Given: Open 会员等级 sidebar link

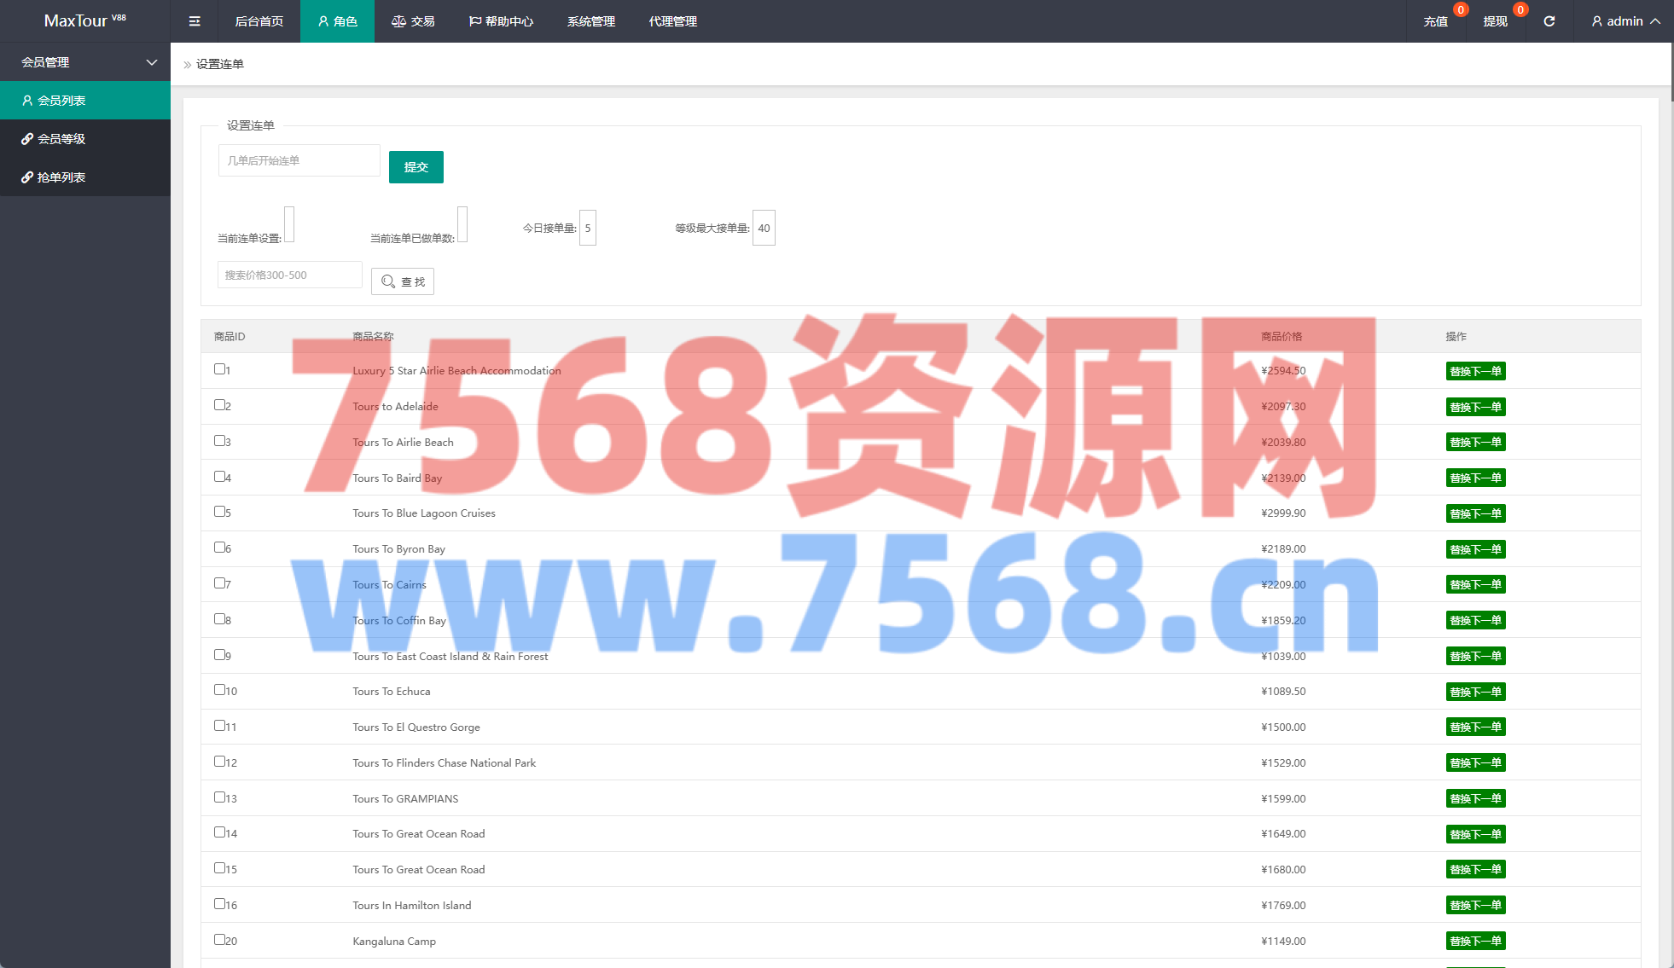Looking at the screenshot, I should coord(61,139).
